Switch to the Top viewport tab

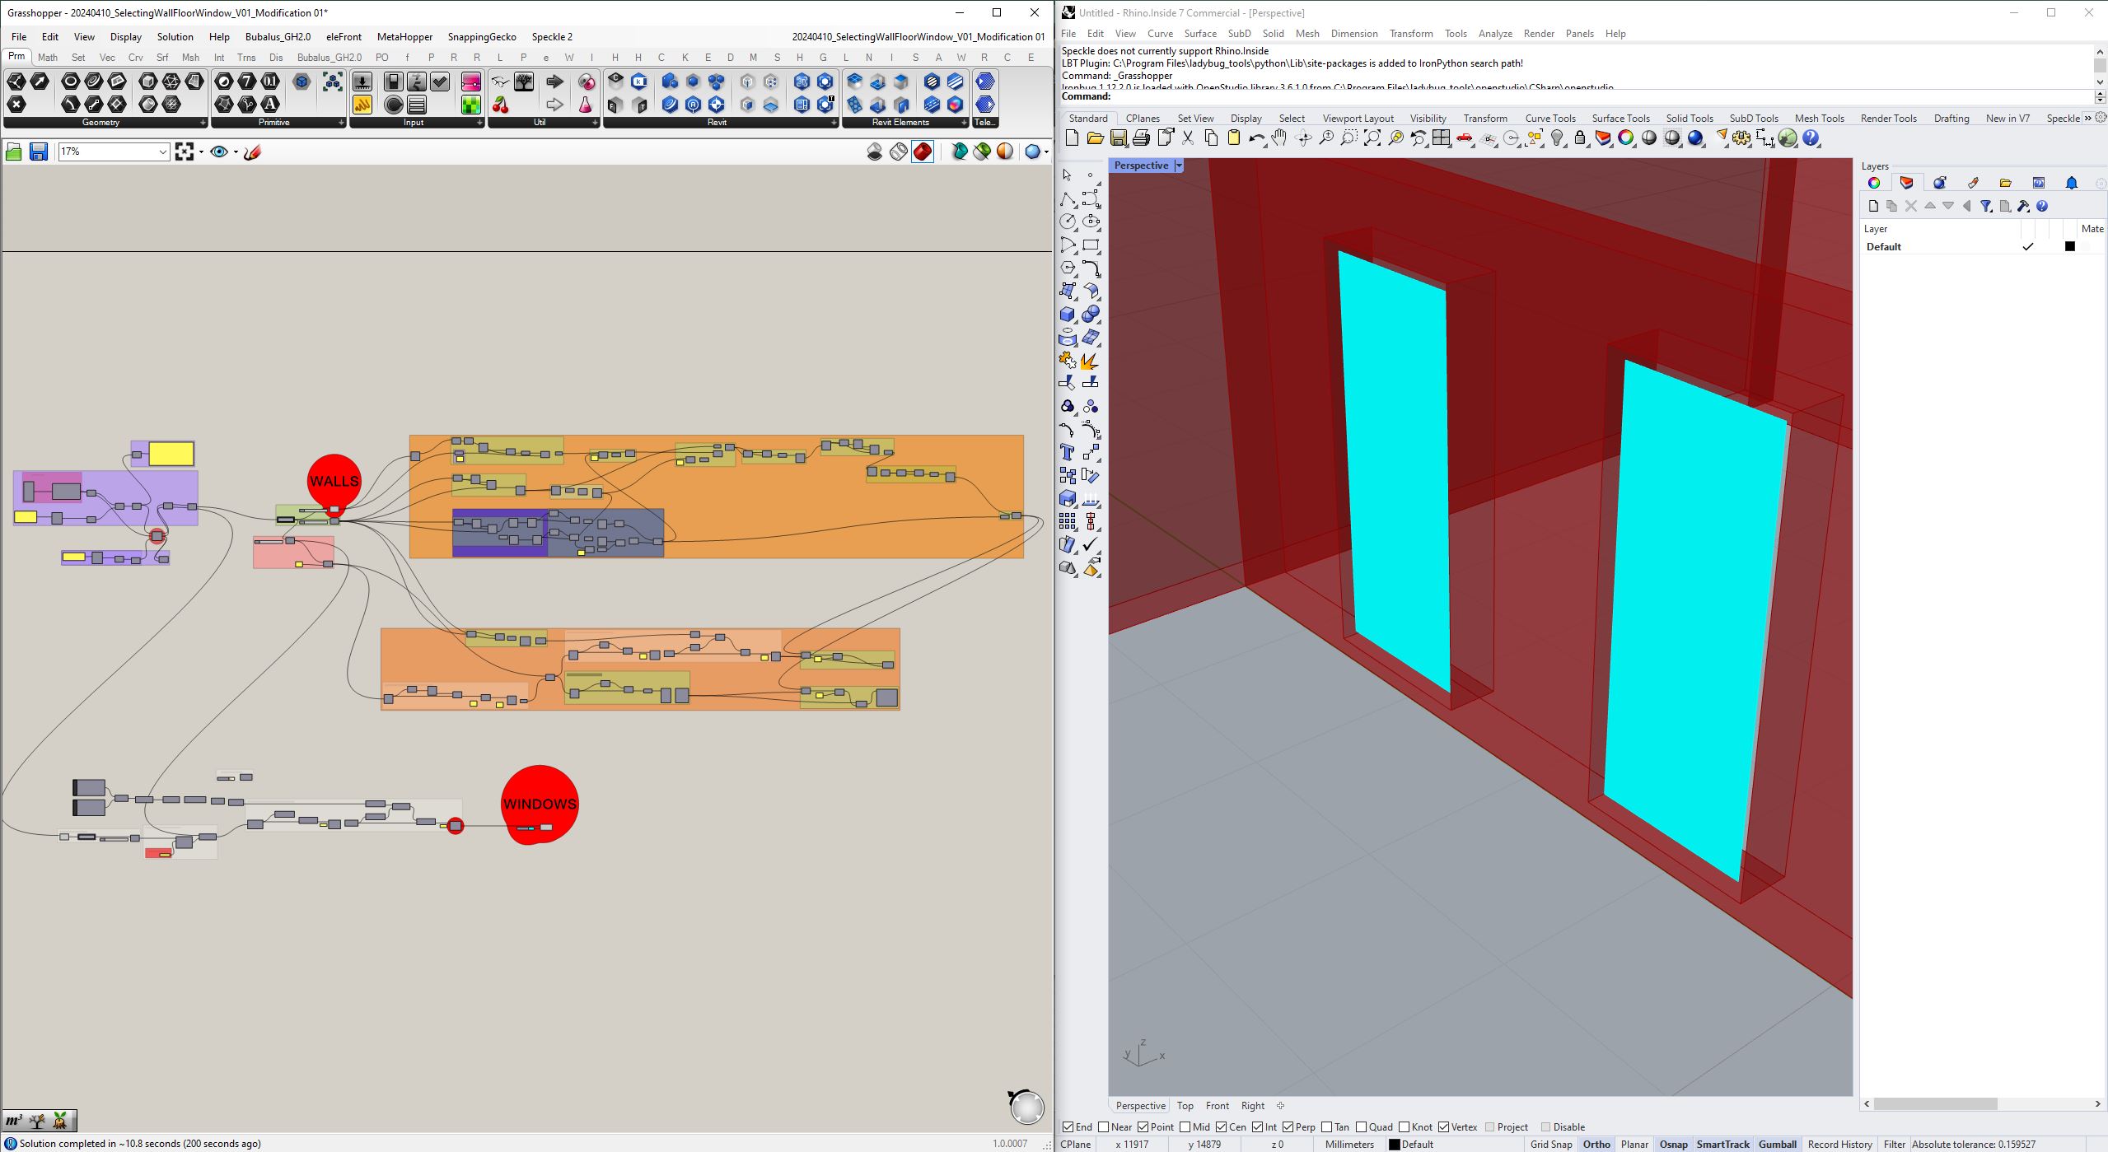click(x=1185, y=1106)
